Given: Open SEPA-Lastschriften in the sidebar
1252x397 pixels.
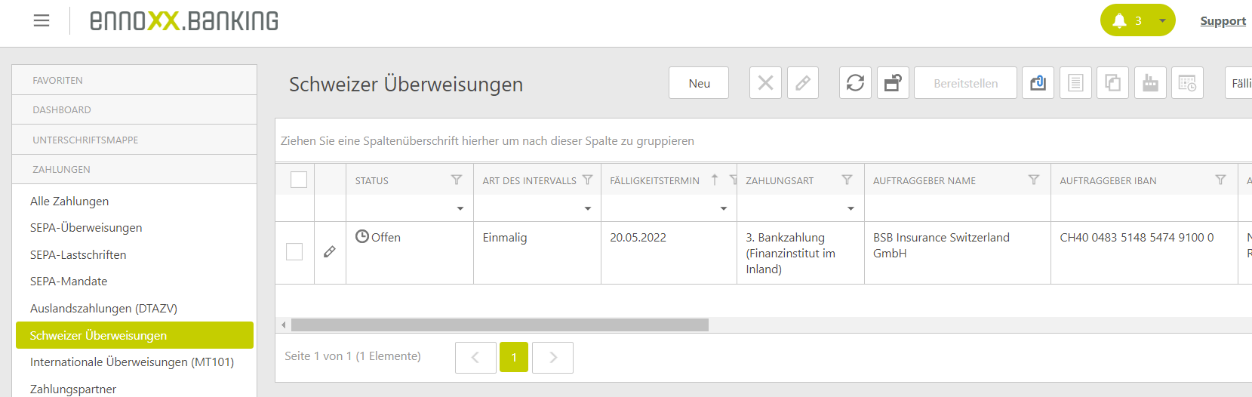Looking at the screenshot, I should (78, 255).
